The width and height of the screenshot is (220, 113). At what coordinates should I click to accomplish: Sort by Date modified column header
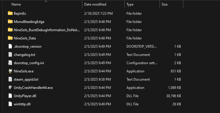tap(95, 4)
